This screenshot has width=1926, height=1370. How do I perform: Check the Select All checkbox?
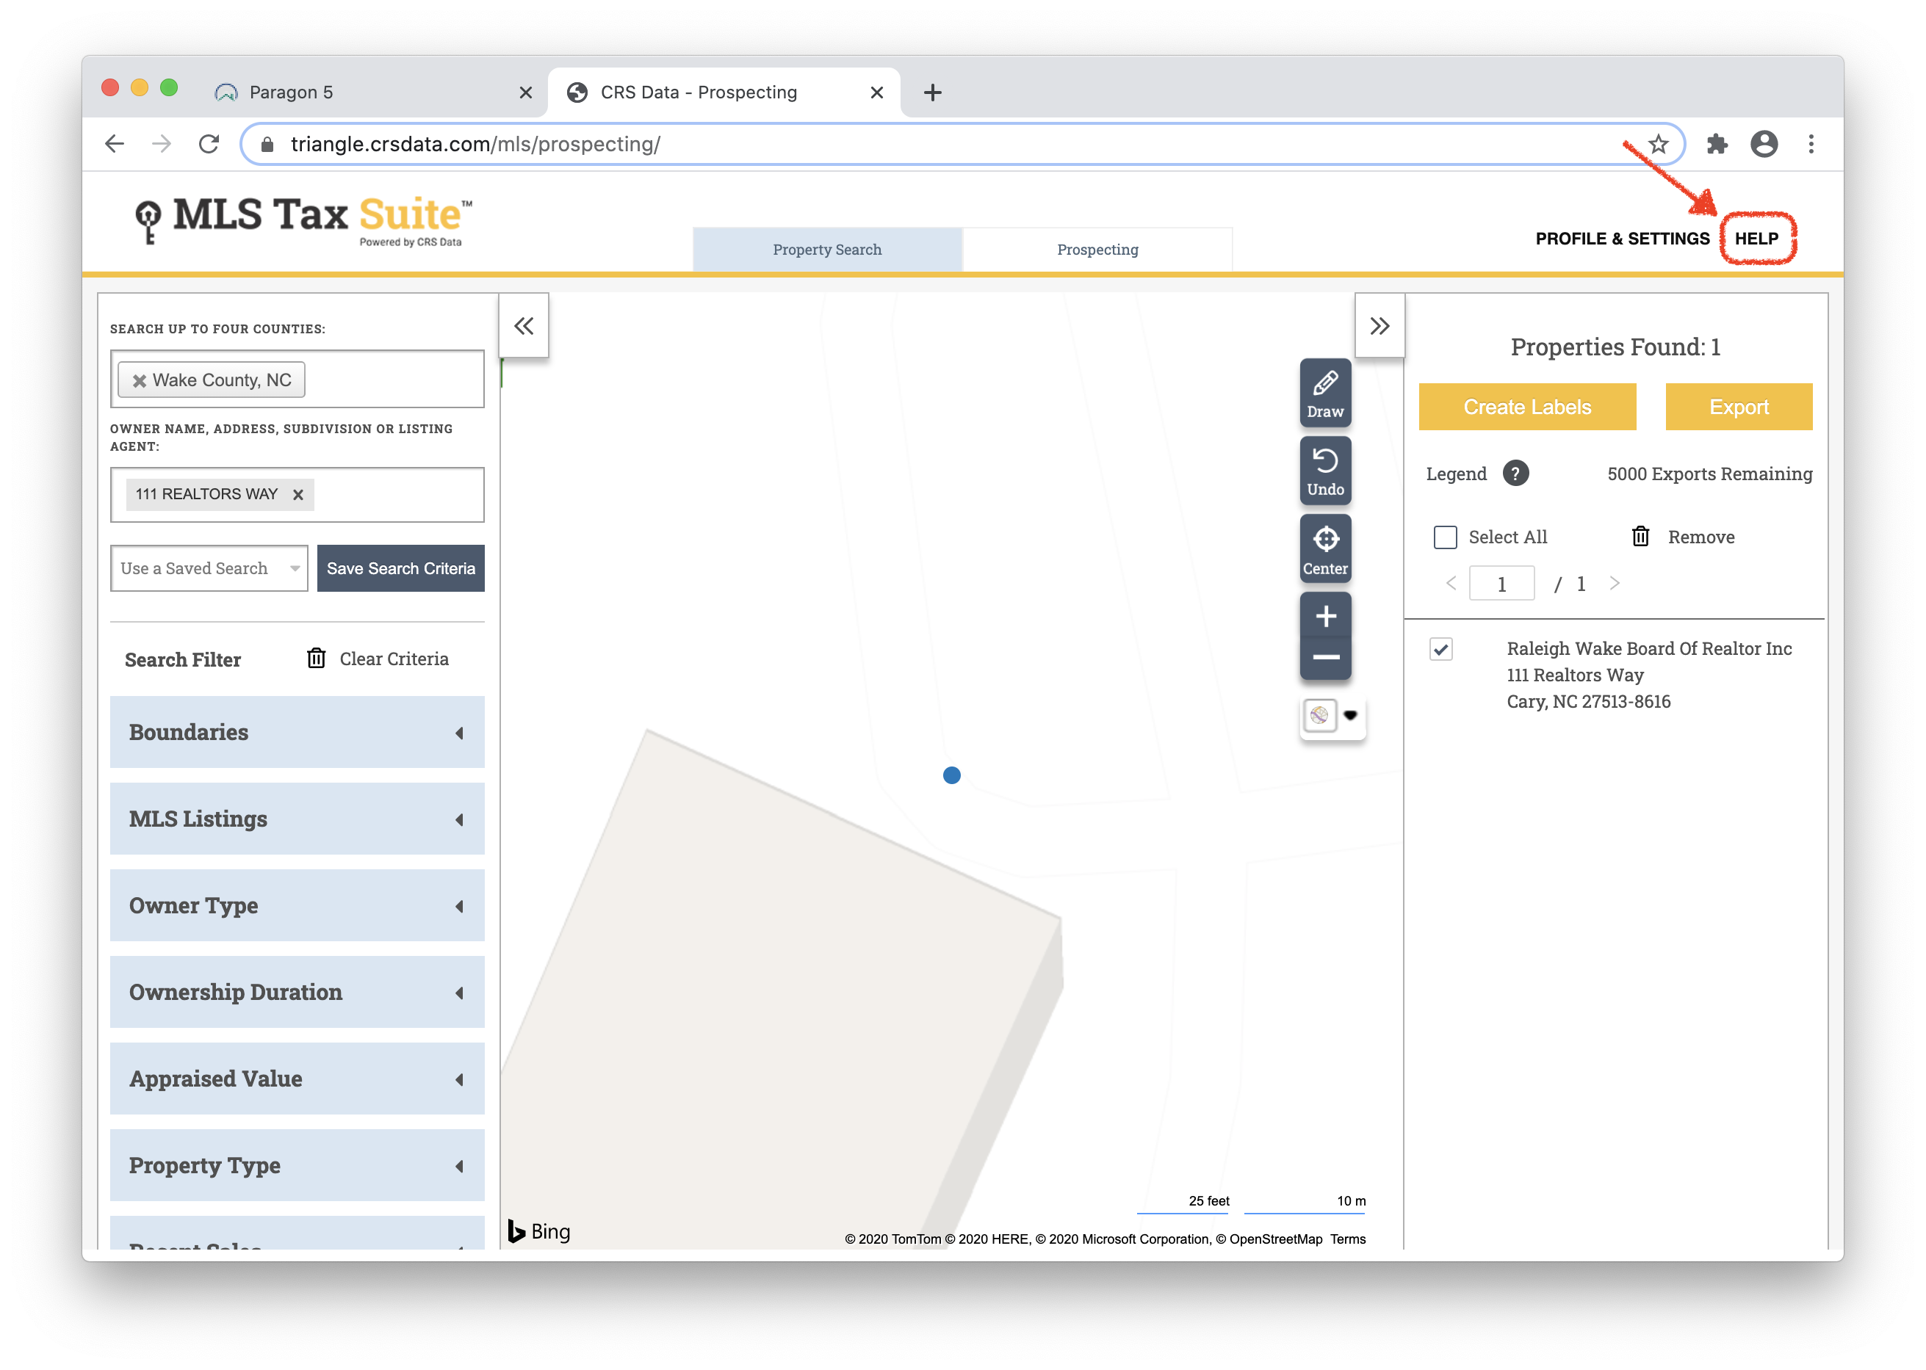(x=1445, y=537)
